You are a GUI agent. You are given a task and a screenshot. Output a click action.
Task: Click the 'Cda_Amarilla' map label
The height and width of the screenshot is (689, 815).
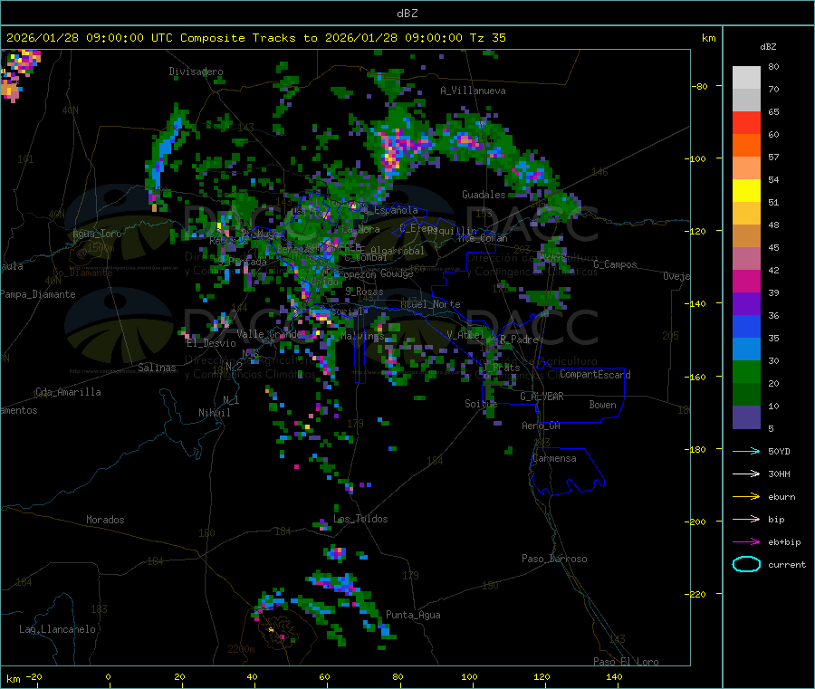click(x=68, y=392)
